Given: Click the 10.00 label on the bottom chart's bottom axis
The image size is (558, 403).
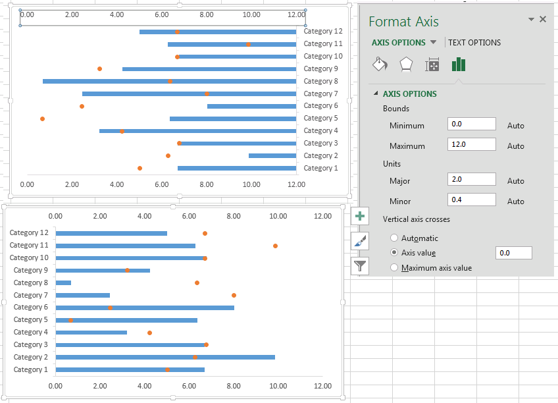Looking at the screenshot, I should click(278, 386).
